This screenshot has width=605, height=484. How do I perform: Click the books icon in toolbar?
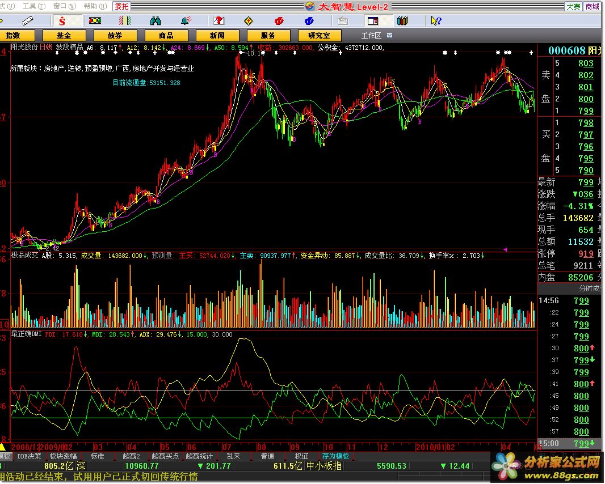tap(402, 21)
